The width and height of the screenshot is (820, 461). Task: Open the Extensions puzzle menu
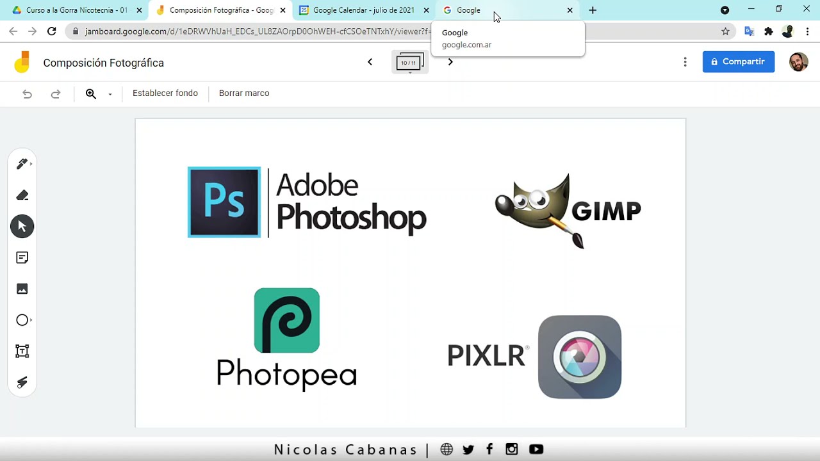[x=769, y=31]
